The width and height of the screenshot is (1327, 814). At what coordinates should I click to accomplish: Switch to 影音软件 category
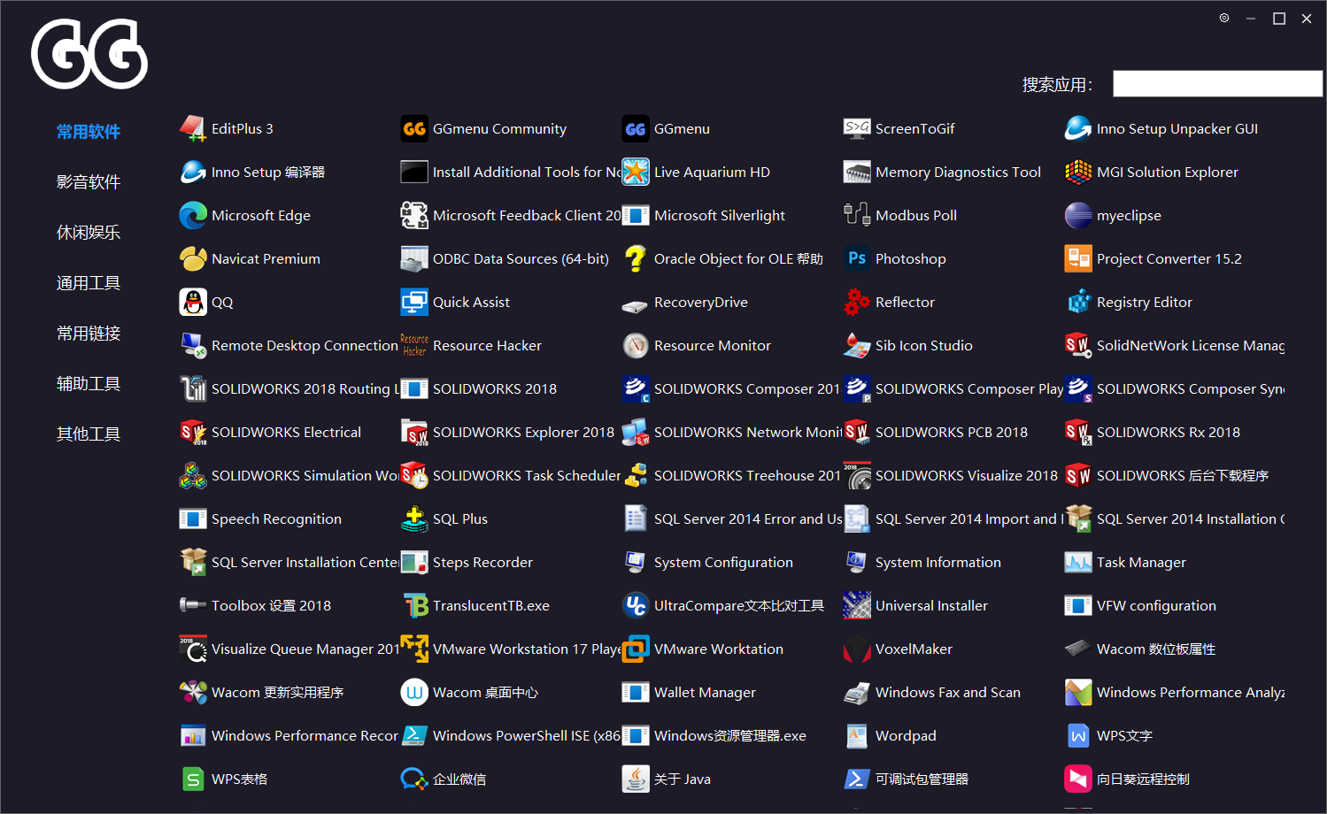pyautogui.click(x=89, y=182)
